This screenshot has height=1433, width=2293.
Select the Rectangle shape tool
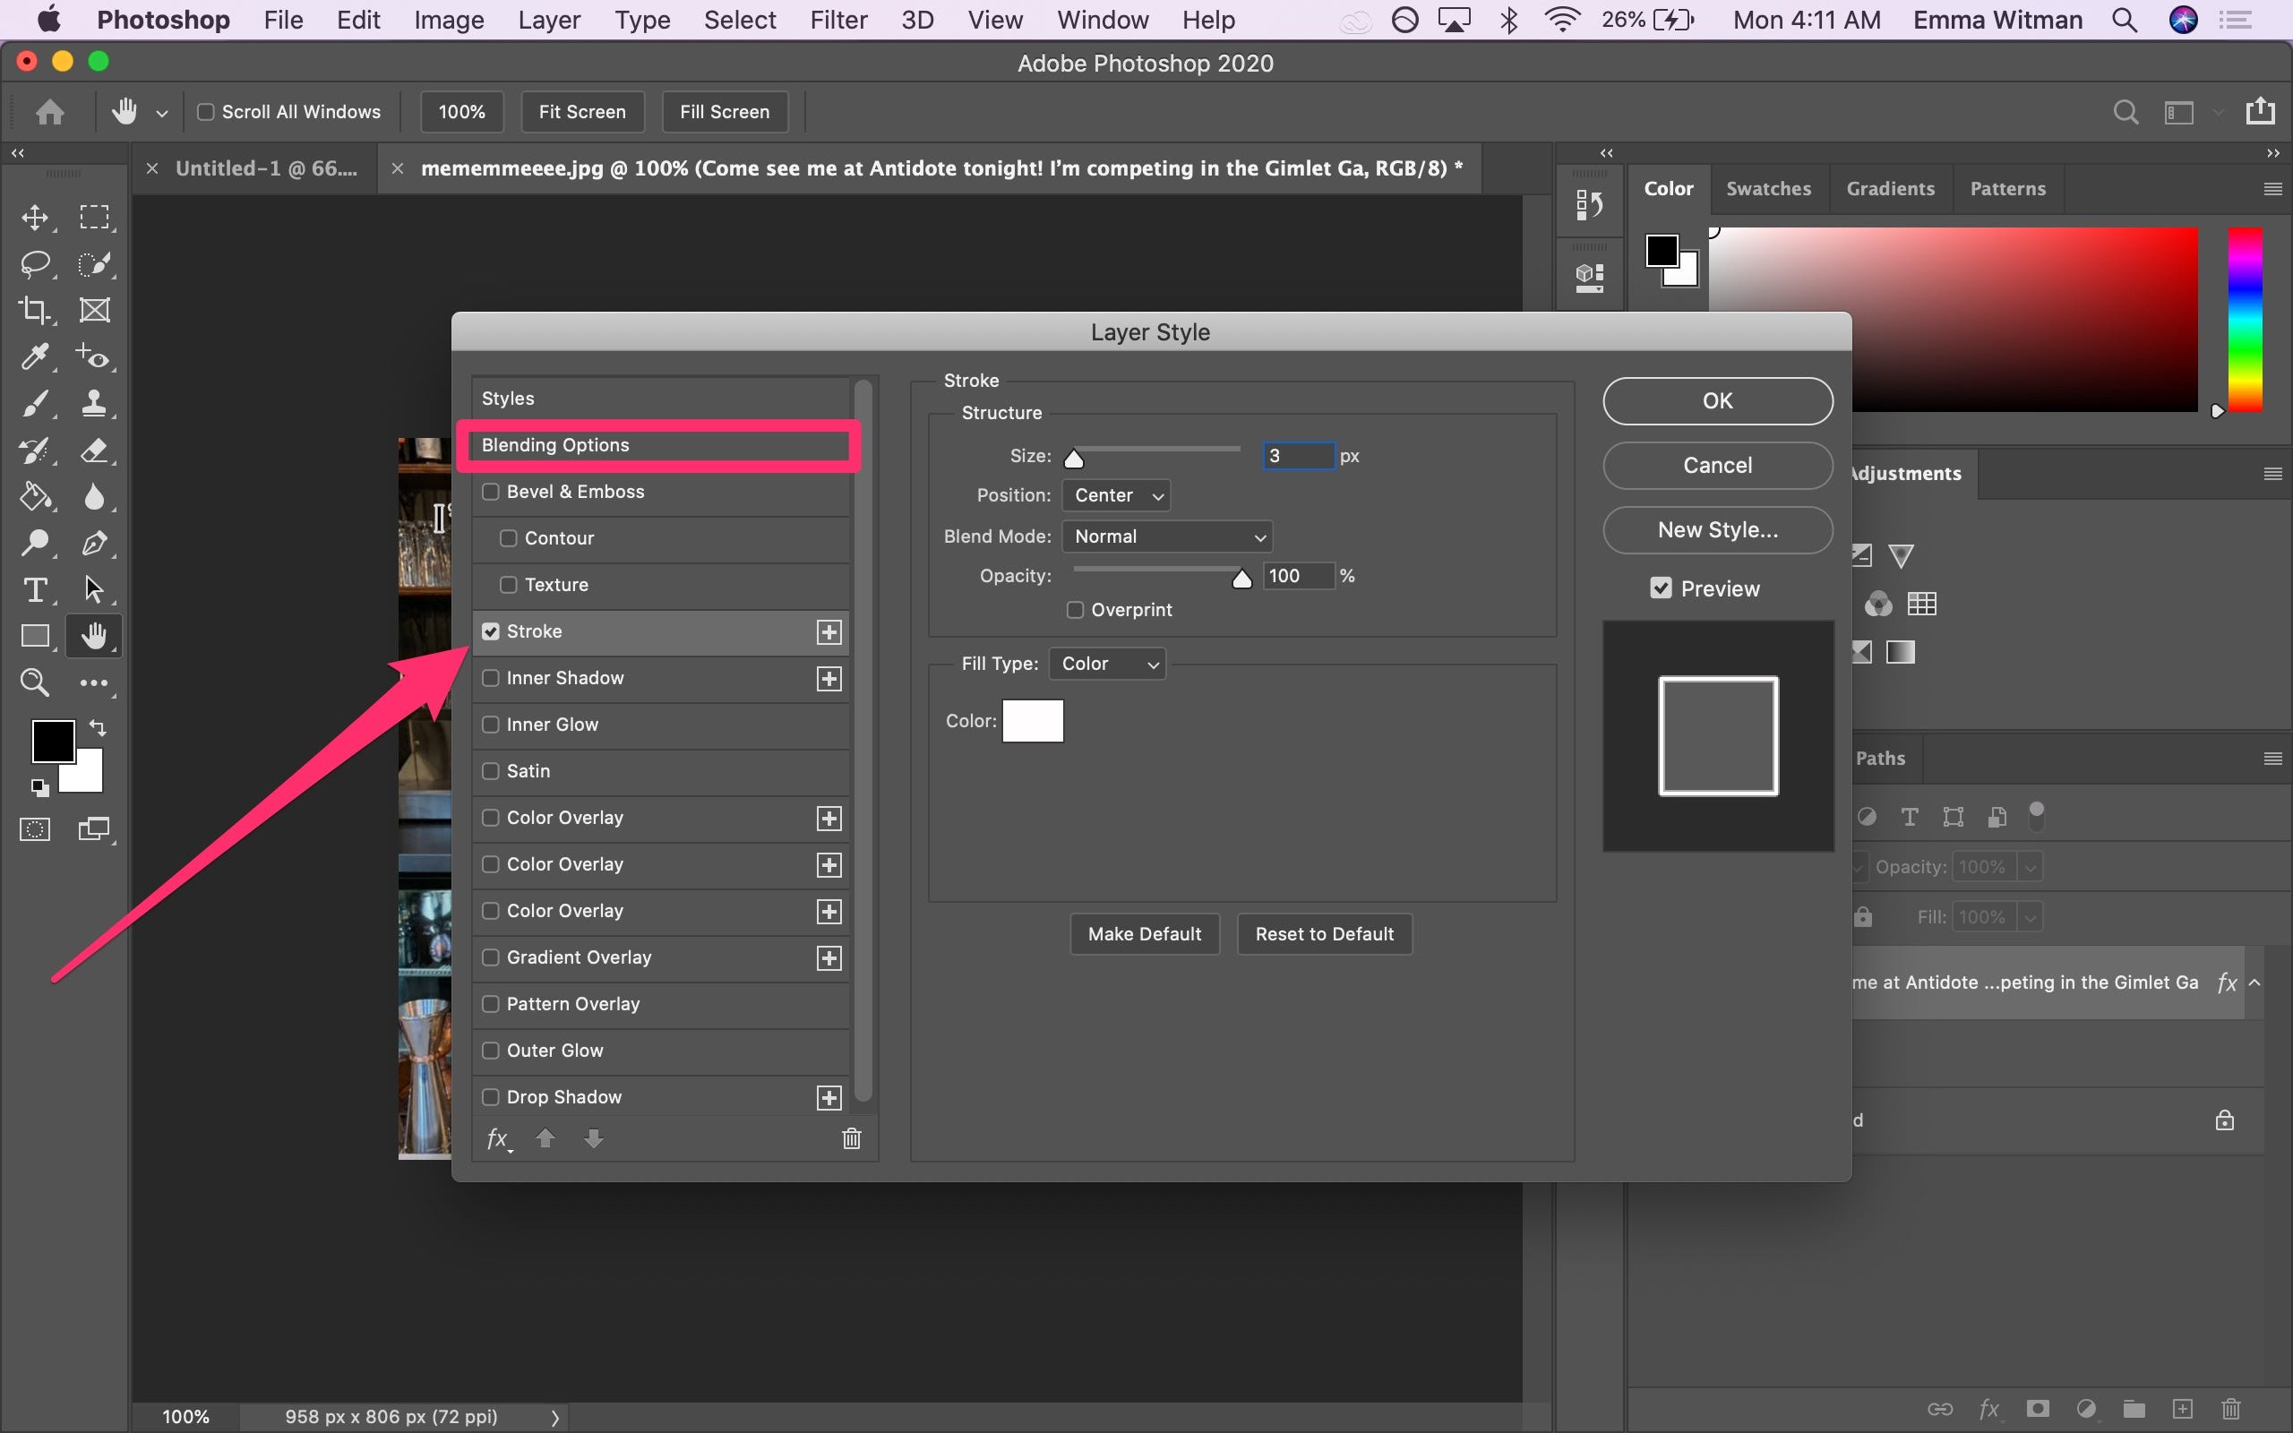tap(35, 636)
